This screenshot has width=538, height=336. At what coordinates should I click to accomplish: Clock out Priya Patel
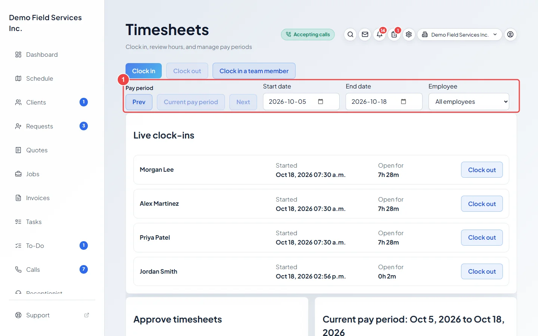point(482,237)
